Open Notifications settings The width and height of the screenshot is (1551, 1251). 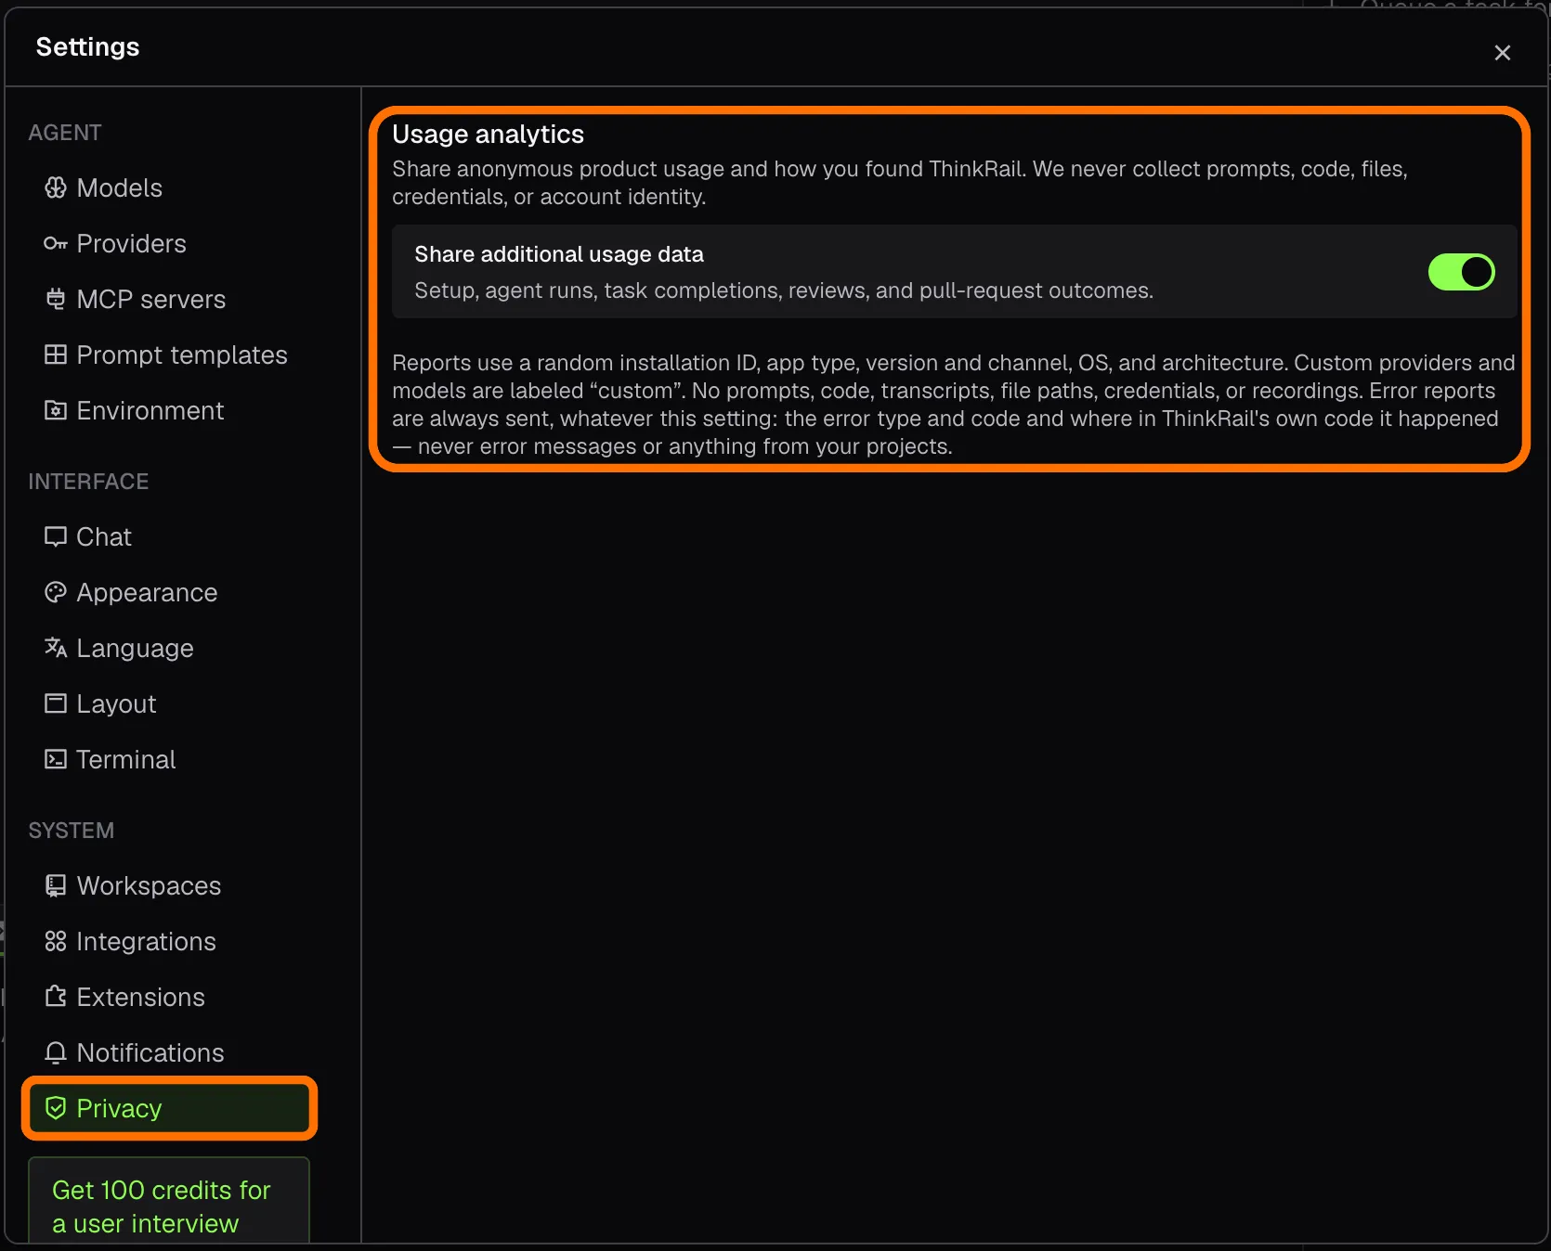[x=168, y=1052]
